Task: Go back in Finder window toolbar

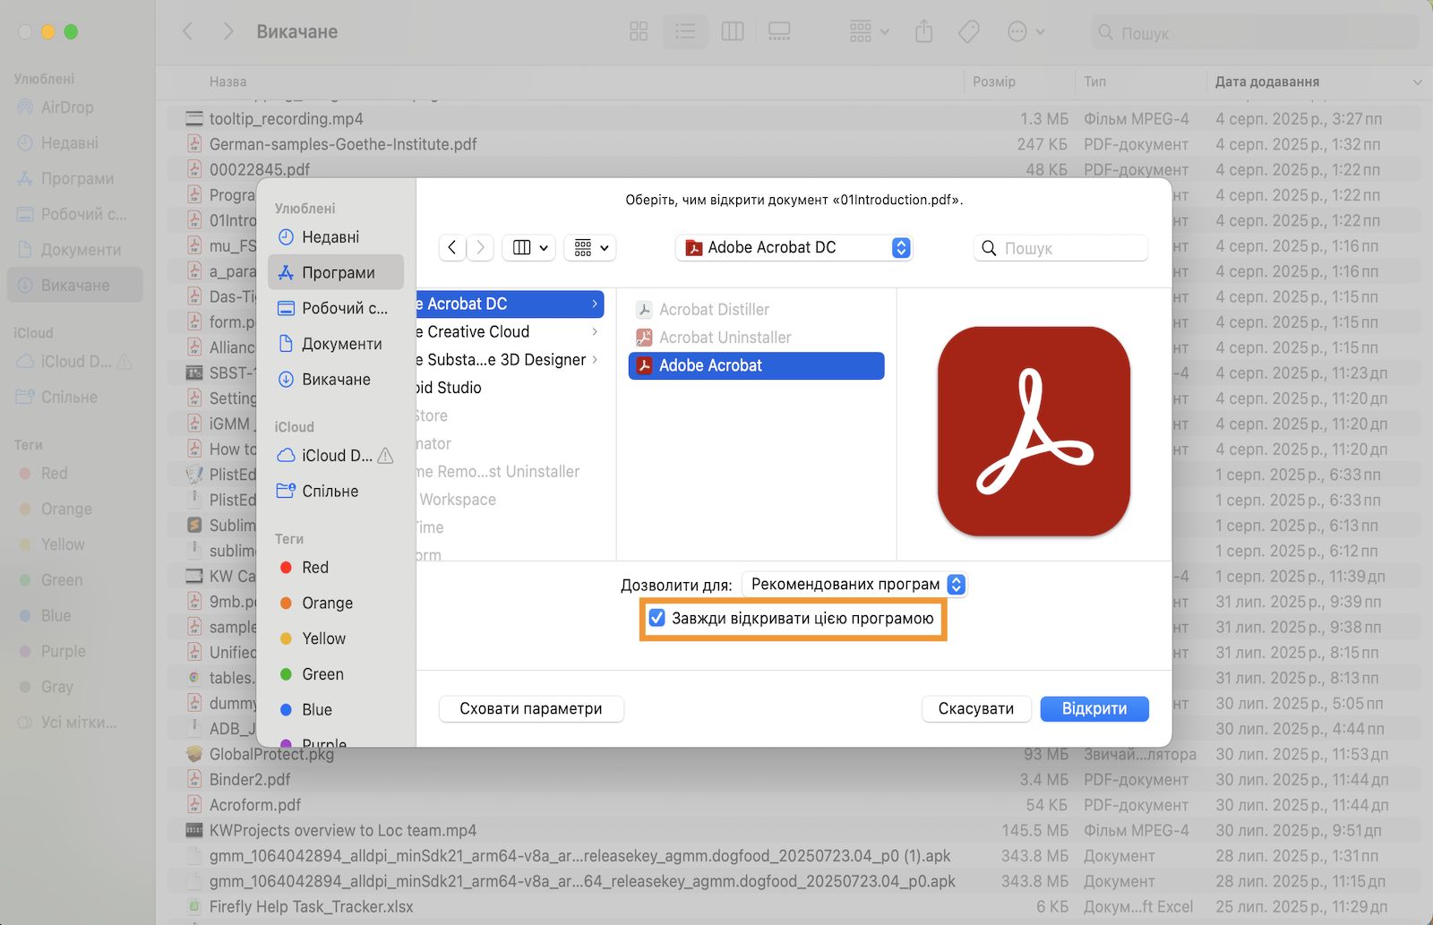Action: click(188, 32)
